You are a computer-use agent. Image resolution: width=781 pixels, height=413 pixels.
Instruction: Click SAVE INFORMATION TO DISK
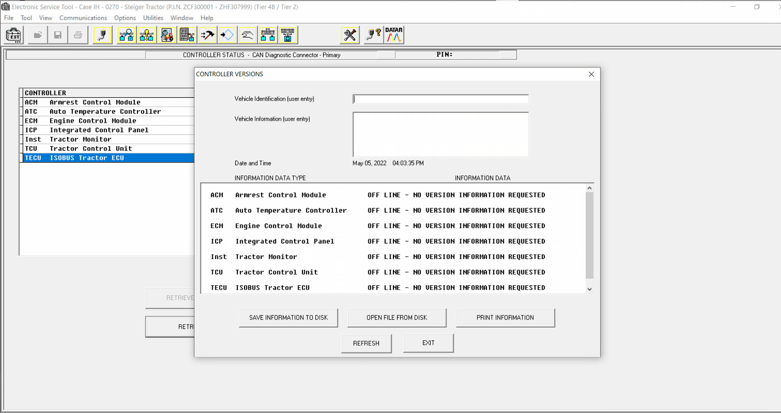(x=288, y=318)
